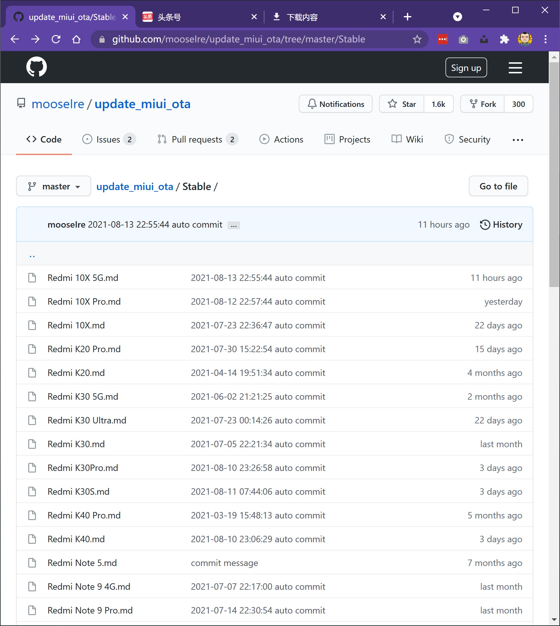Screen dimensions: 560x626
Task: Click the Sign up button
Action: (466, 67)
